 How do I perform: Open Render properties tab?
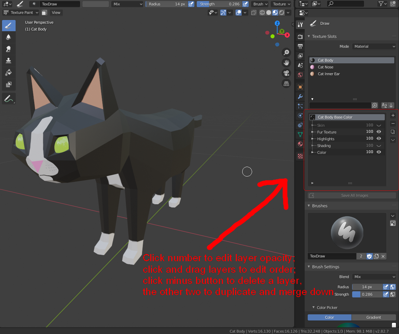[x=300, y=37]
